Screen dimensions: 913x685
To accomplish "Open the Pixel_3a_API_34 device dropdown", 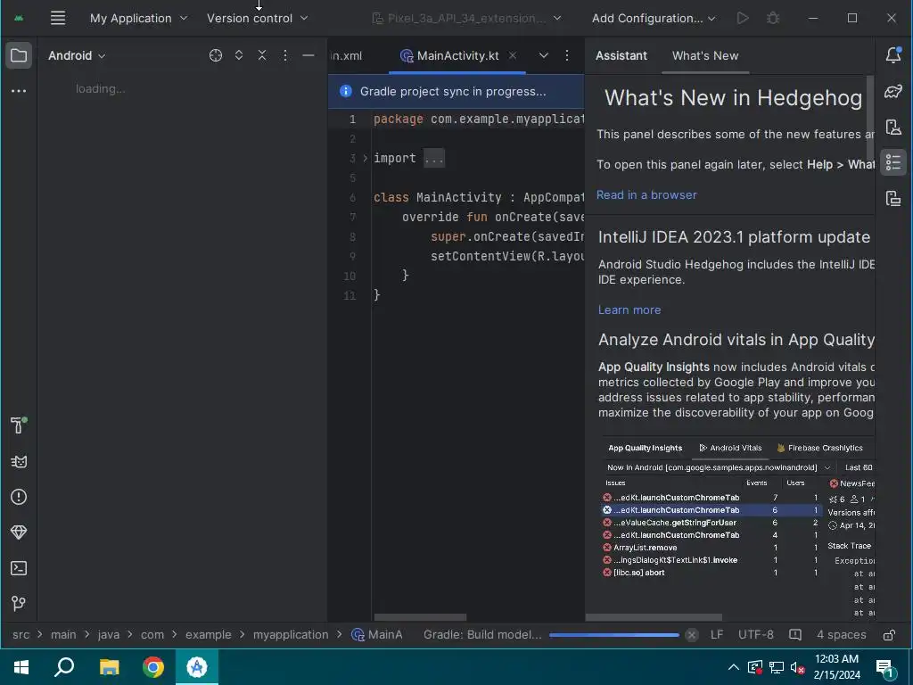I will (x=466, y=18).
